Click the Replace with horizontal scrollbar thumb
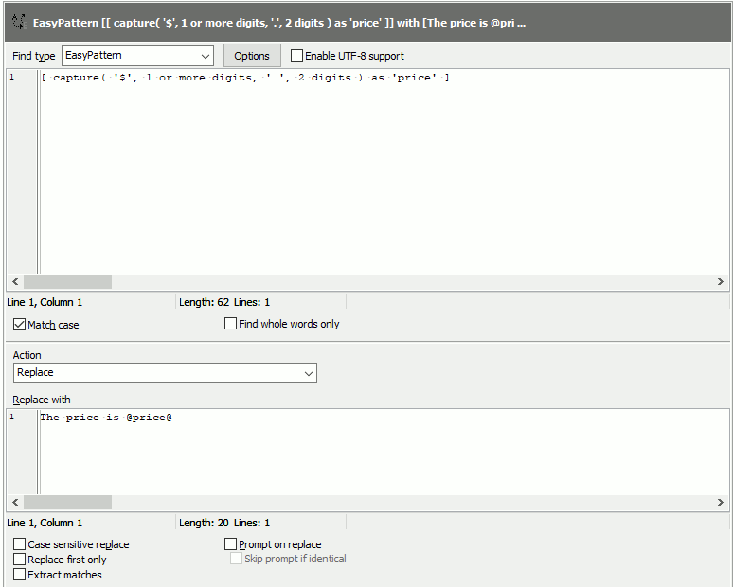The image size is (733, 587). coord(67,503)
